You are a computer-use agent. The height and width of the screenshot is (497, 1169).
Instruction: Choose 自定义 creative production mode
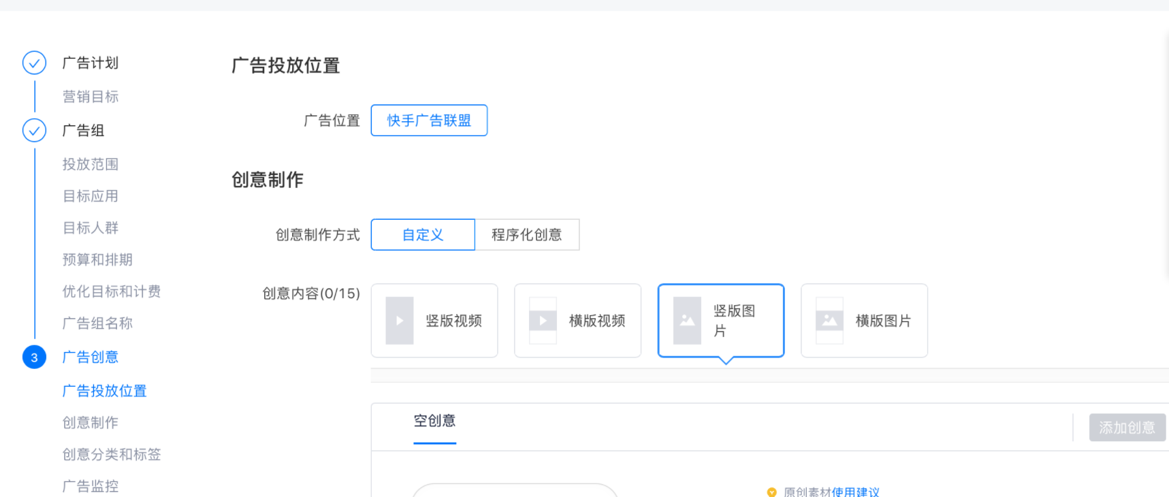coord(423,235)
